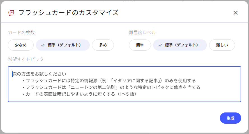Close the flashcard customize dialog
Viewport: 249px width, 134px height.
point(236,13)
